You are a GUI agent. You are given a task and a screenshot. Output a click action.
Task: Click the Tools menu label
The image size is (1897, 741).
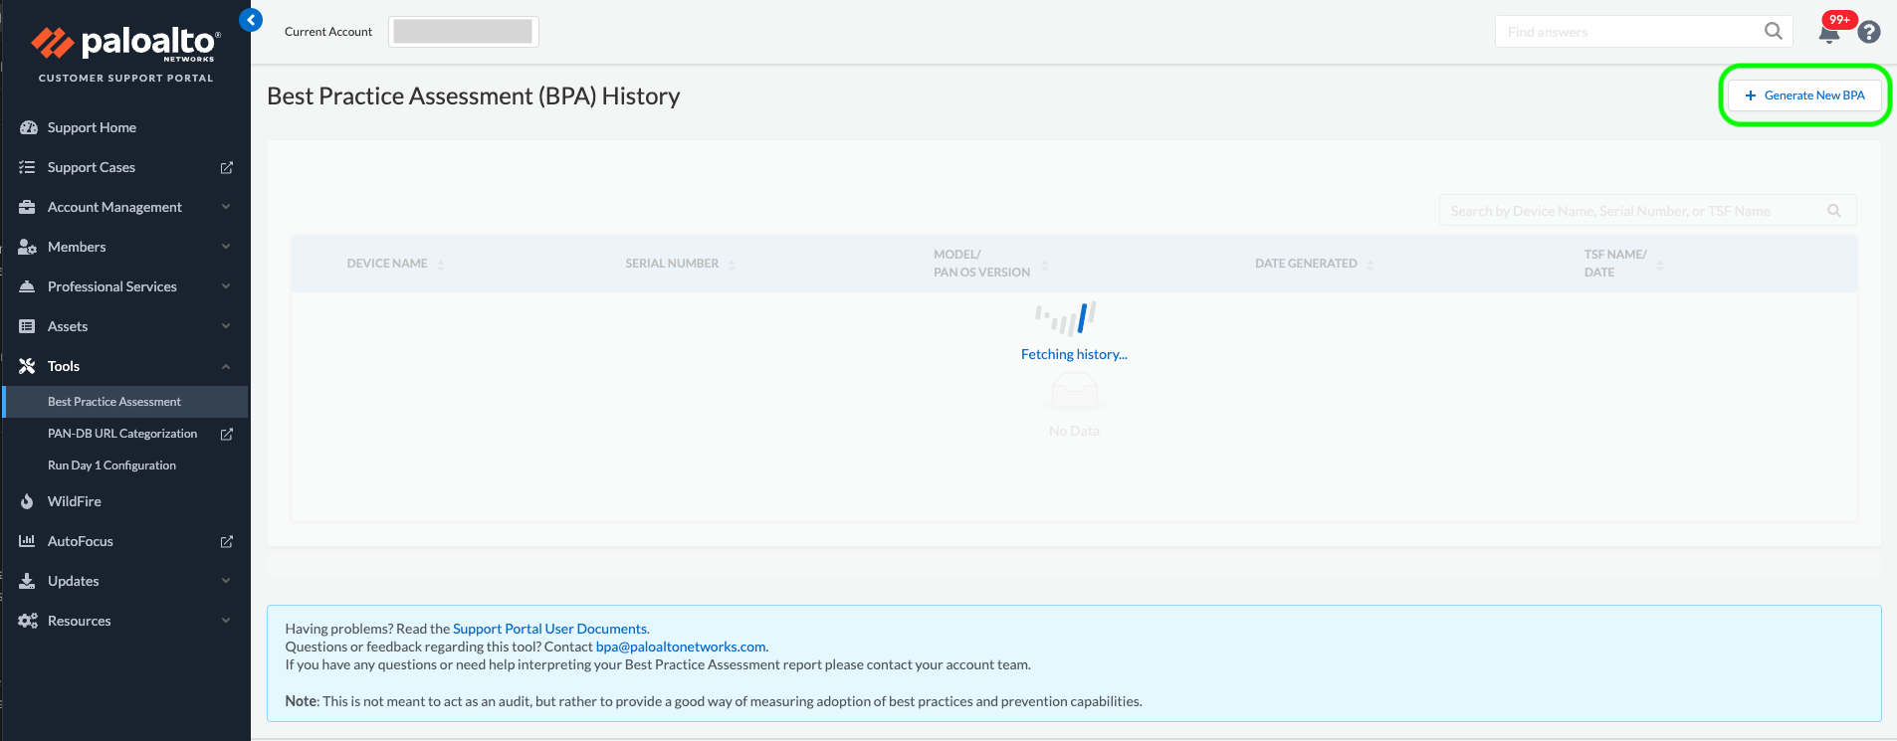[64, 366]
